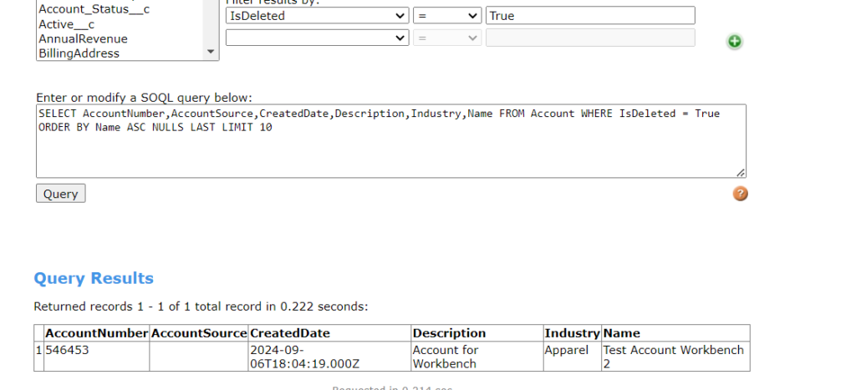Click the green plus add-filter icon
This screenshot has width=856, height=390.
tap(734, 42)
